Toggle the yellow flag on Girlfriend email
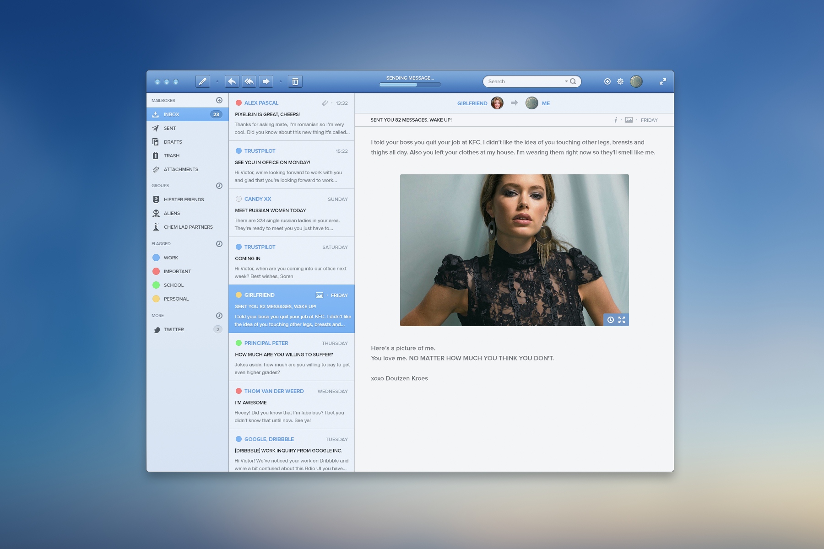The width and height of the screenshot is (824, 549). click(239, 295)
